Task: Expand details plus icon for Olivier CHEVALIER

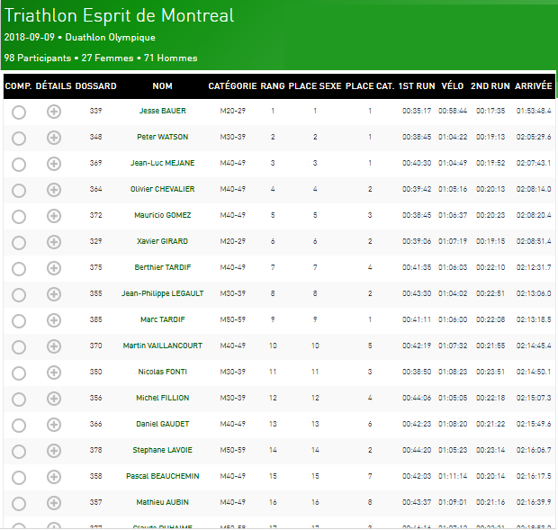Action: coord(54,190)
